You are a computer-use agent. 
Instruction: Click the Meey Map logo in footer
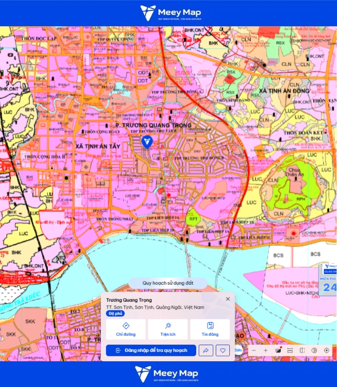(x=167, y=374)
